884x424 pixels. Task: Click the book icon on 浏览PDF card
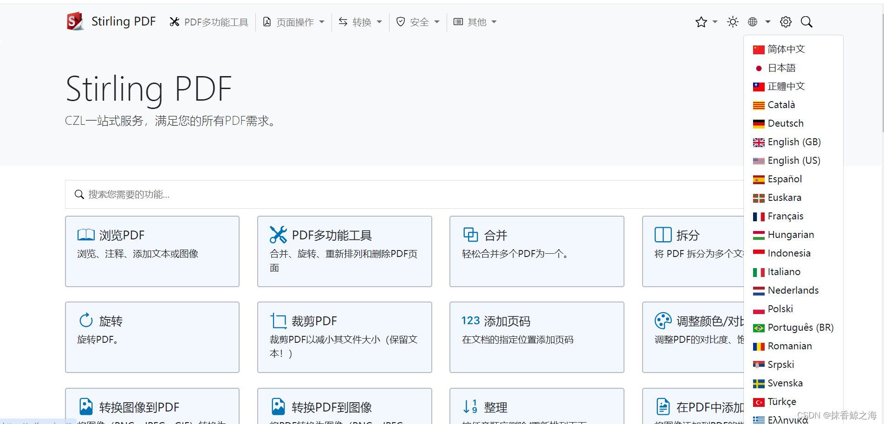pos(86,235)
